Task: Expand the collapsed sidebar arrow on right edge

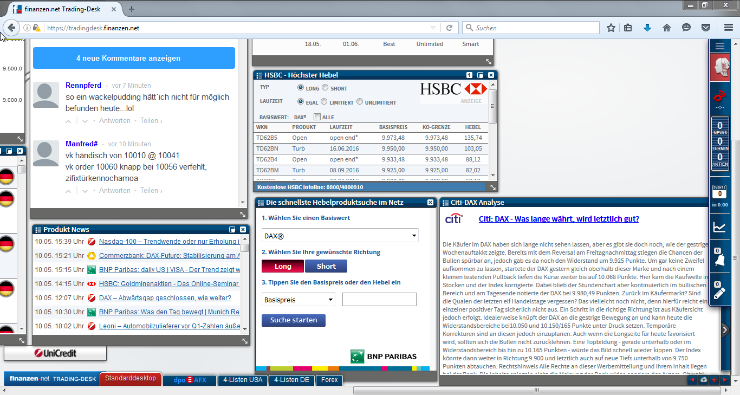Action: pos(724,329)
